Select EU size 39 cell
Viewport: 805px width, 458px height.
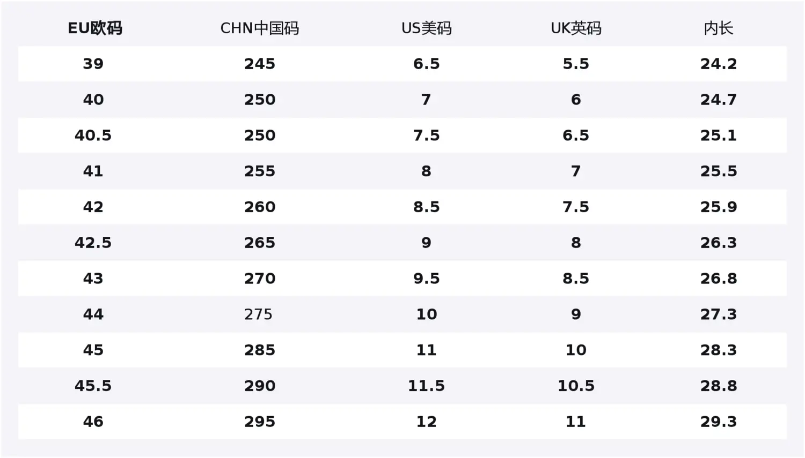click(x=93, y=64)
